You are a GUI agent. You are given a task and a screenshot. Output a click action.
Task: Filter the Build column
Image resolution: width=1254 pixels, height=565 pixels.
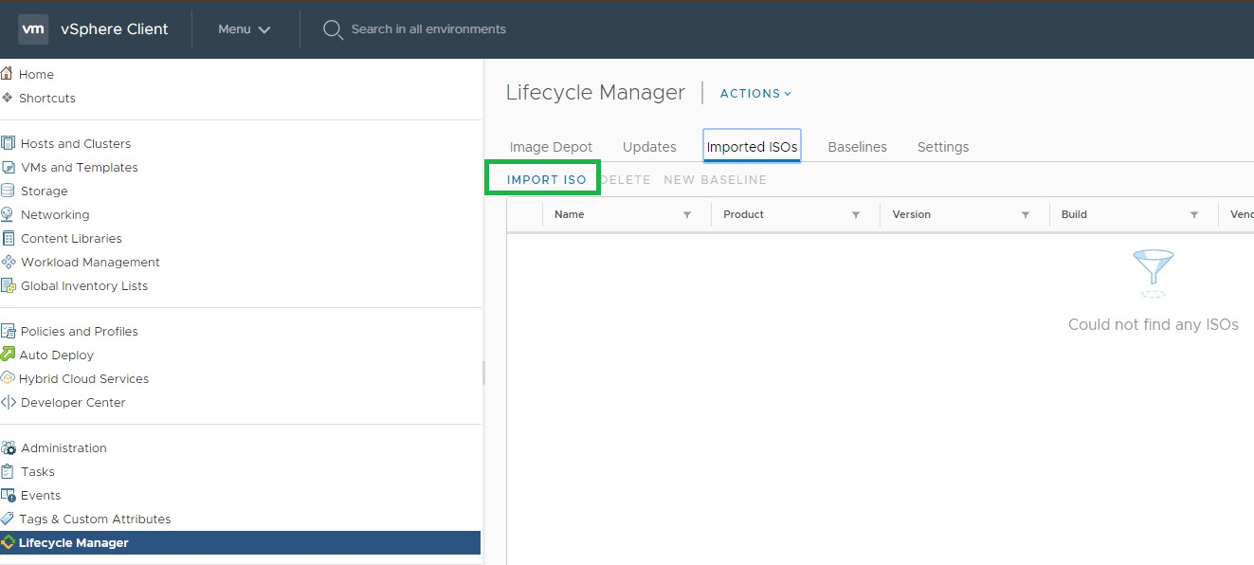coord(1194,215)
